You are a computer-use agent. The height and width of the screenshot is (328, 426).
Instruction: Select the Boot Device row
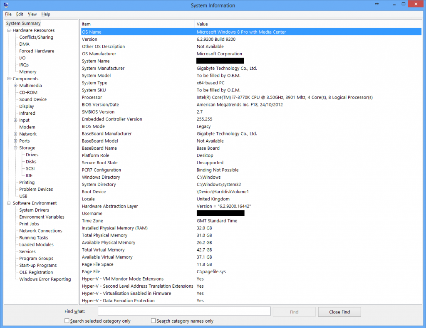click(x=251, y=192)
